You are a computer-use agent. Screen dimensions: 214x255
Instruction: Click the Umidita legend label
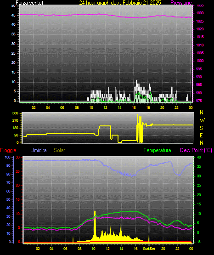click(x=39, y=150)
